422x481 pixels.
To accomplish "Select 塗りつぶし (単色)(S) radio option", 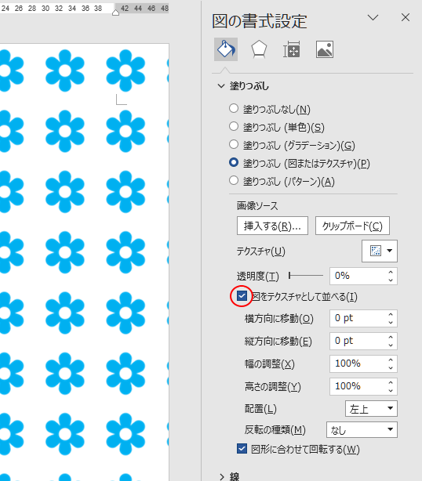I will point(234,126).
